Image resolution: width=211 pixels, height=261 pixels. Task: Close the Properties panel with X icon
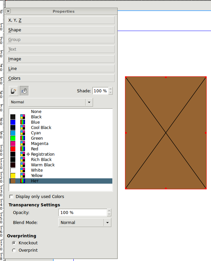point(8,11)
